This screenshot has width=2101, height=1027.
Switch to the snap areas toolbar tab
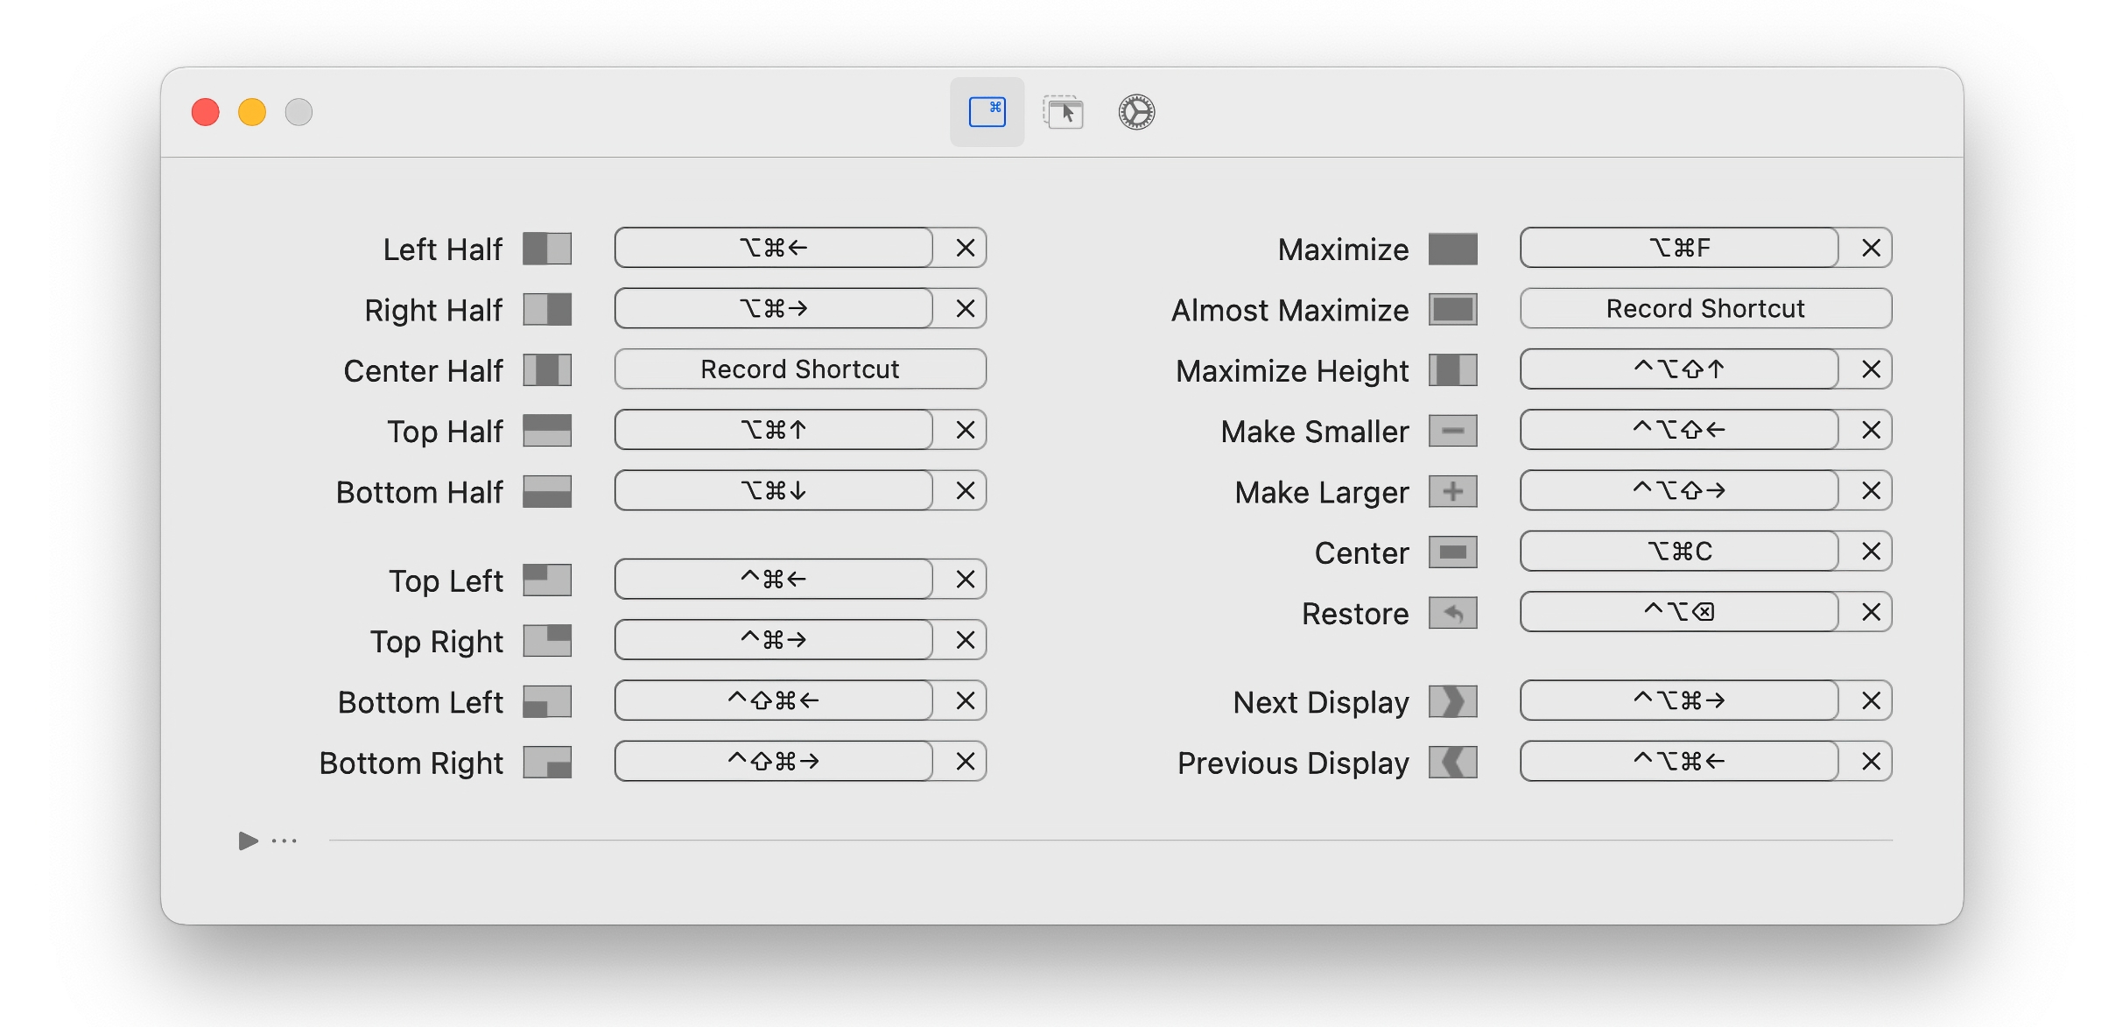pyautogui.click(x=1062, y=111)
